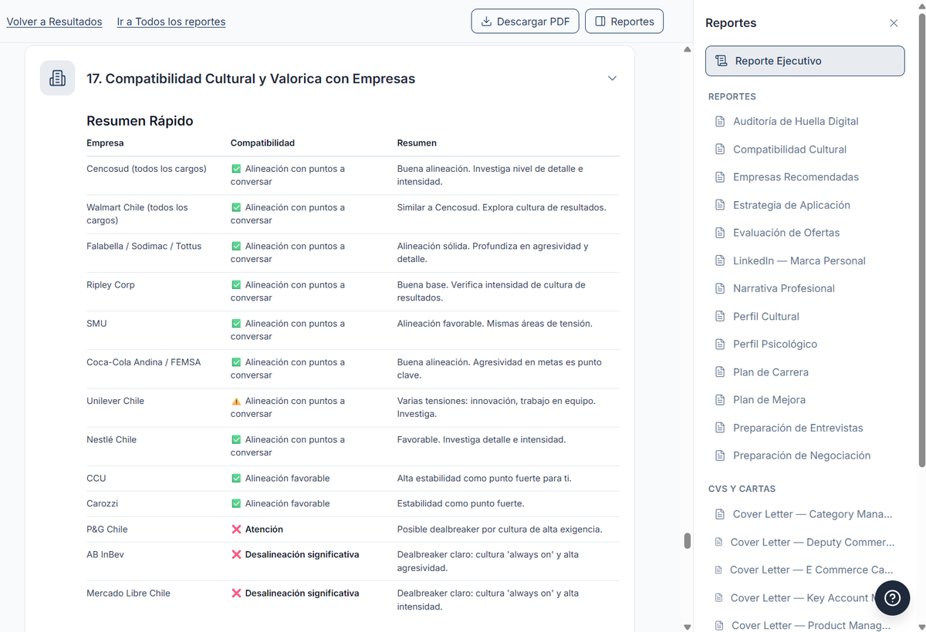926x632 pixels.
Task: Open Cover Letter — Category Manager document
Action: pyautogui.click(x=813, y=514)
